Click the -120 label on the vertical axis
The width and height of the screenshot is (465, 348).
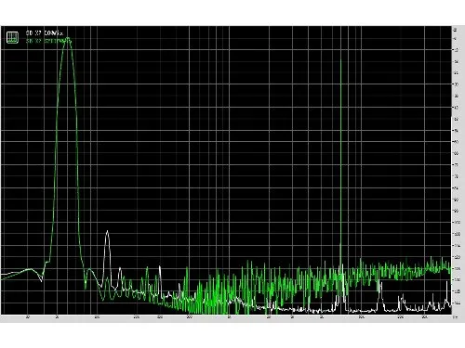457,257
